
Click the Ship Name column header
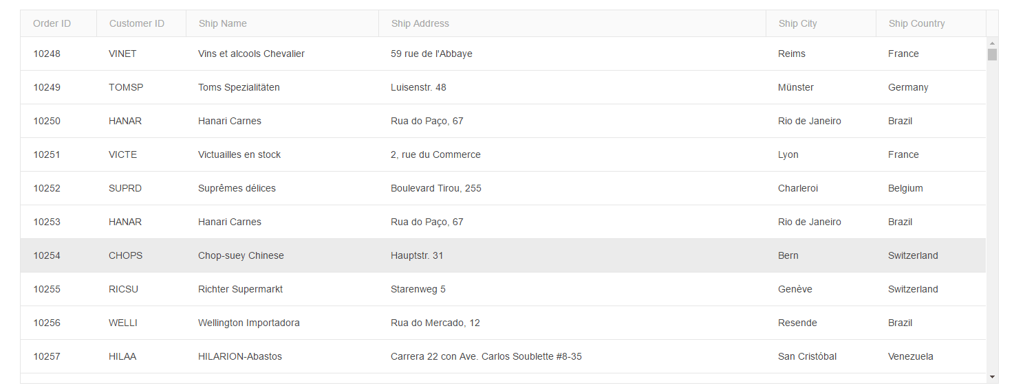[x=283, y=23]
